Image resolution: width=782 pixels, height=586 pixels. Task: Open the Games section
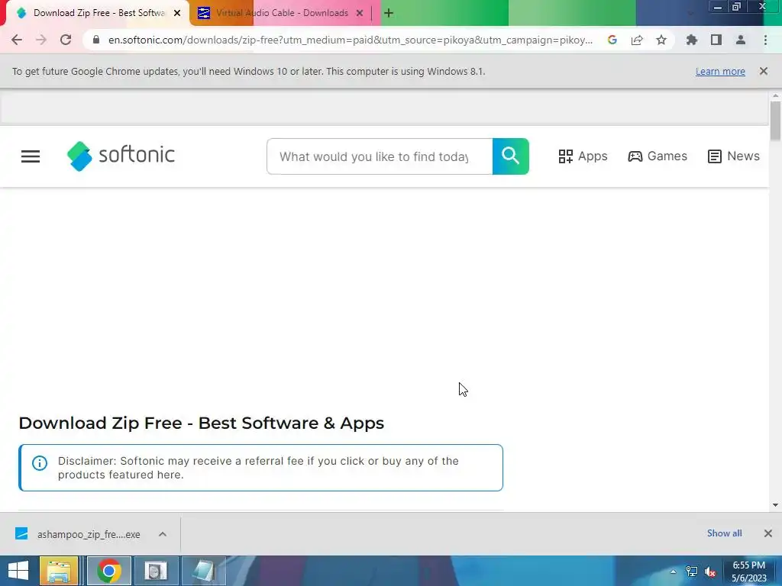coord(658,156)
